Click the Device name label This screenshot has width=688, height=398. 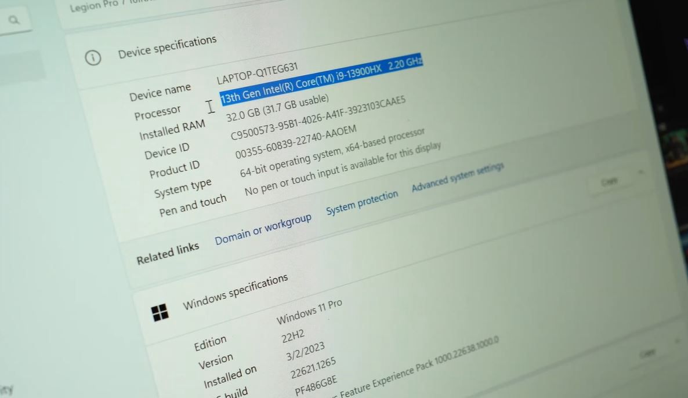coord(160,93)
